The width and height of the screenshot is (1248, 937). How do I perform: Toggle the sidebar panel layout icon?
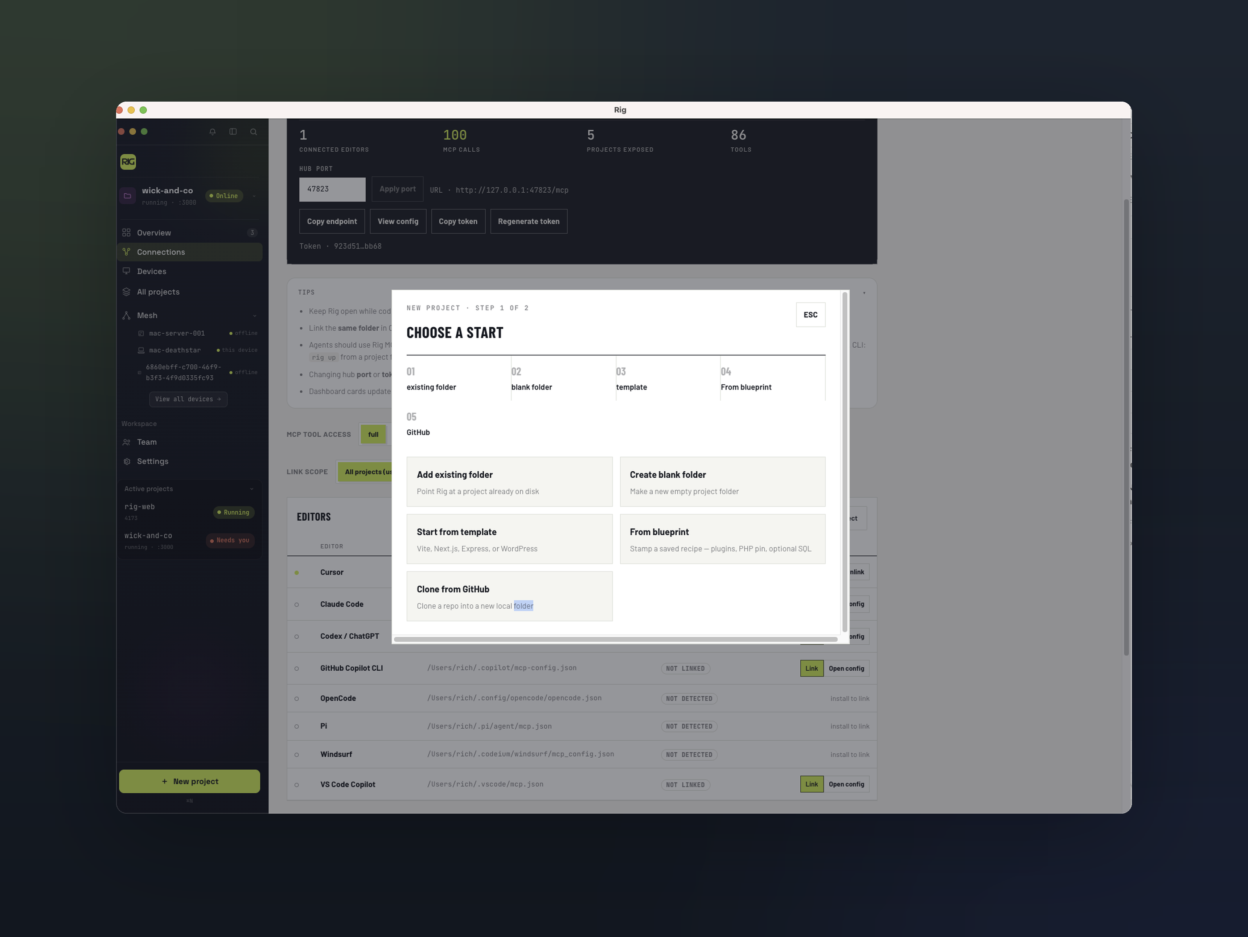tap(233, 131)
